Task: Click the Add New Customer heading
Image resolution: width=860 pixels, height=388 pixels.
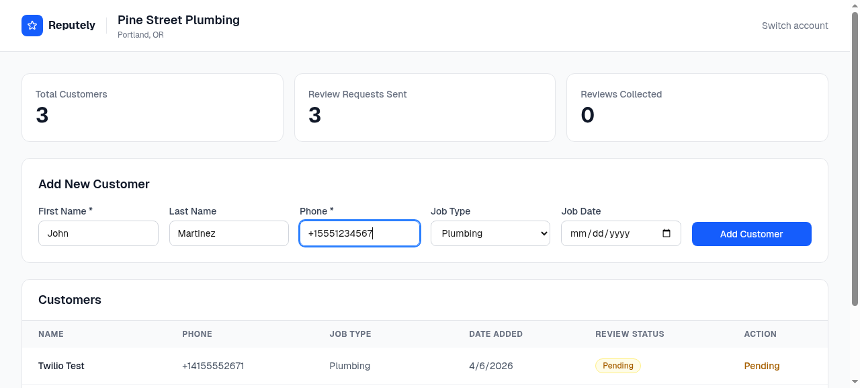Action: [x=94, y=184]
